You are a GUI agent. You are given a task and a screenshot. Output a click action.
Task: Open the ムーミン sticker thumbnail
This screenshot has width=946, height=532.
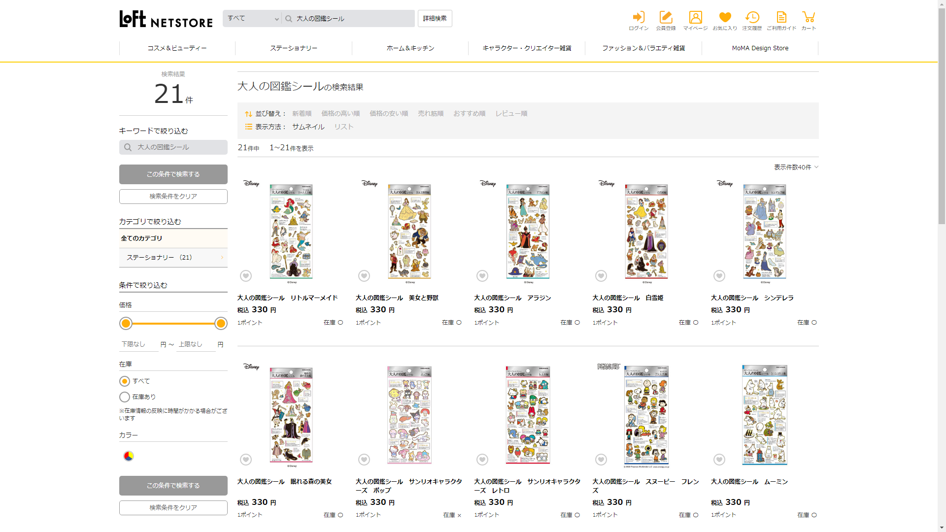tap(765, 415)
